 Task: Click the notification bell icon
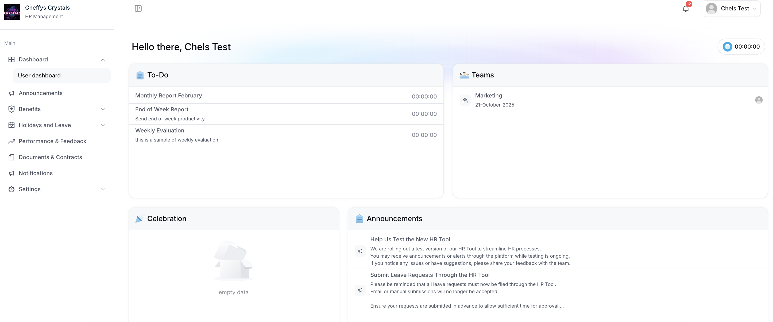(686, 9)
